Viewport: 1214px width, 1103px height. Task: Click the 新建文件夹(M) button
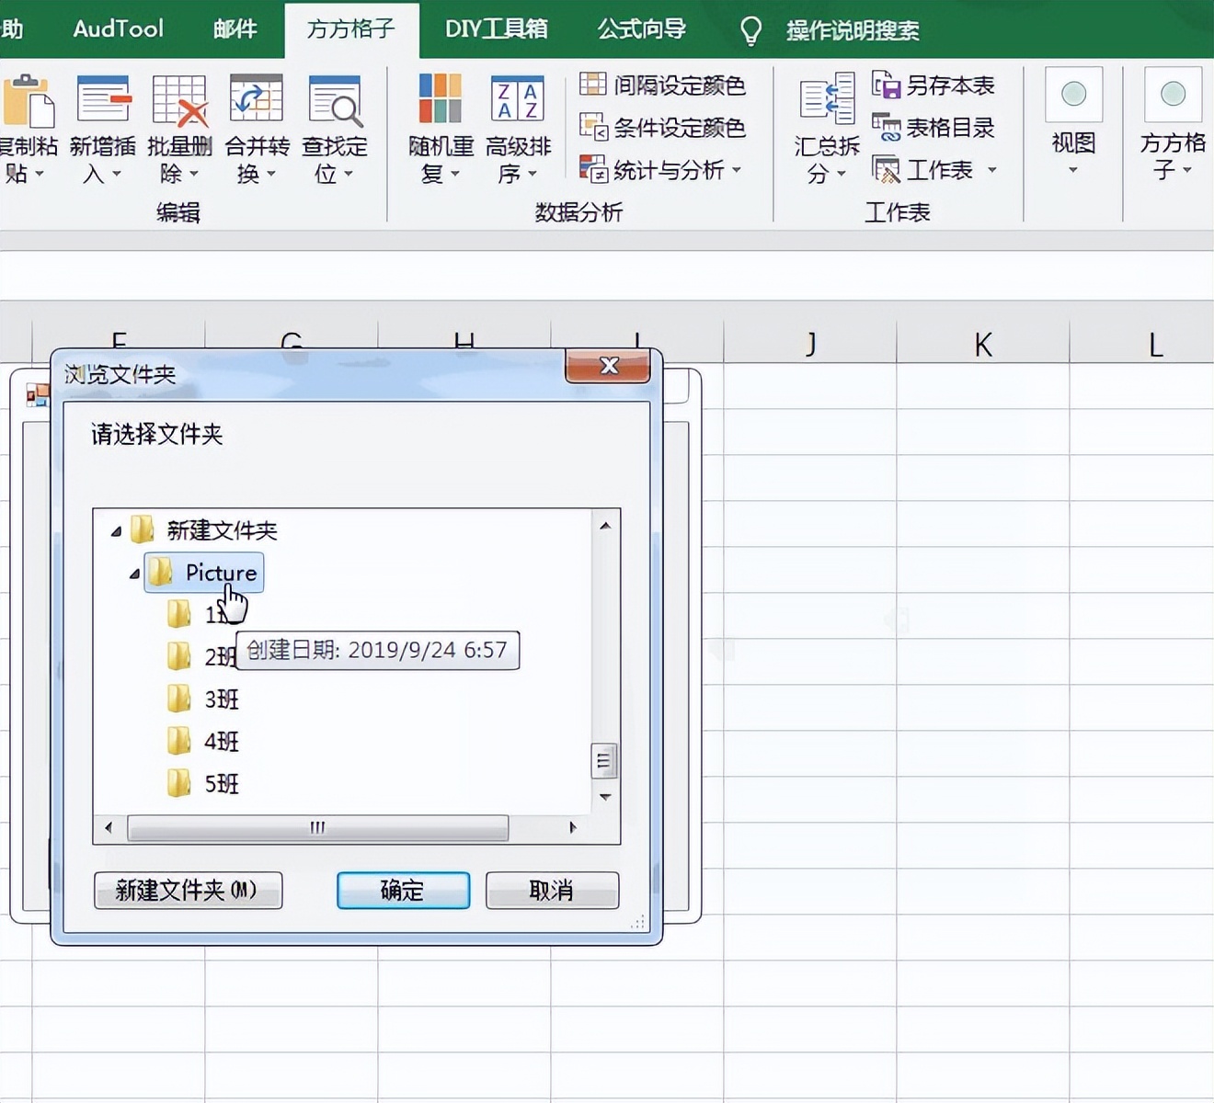[x=188, y=890]
